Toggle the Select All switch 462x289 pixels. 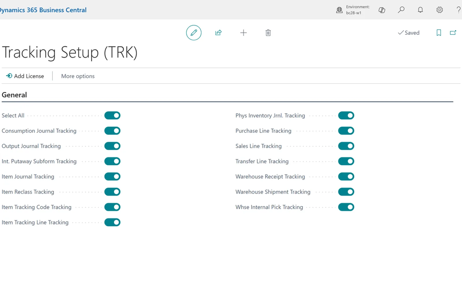point(112,116)
